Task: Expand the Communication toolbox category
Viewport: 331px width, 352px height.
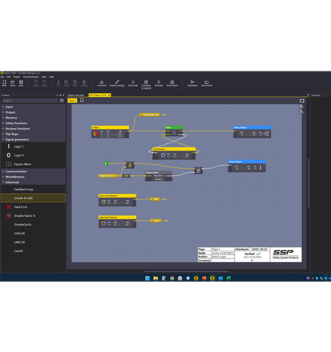Action: tap(33, 171)
